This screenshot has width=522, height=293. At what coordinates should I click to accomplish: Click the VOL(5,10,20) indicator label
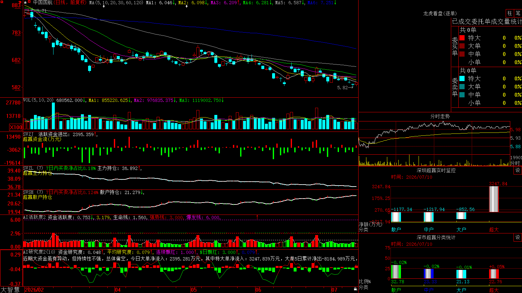click(x=38, y=100)
